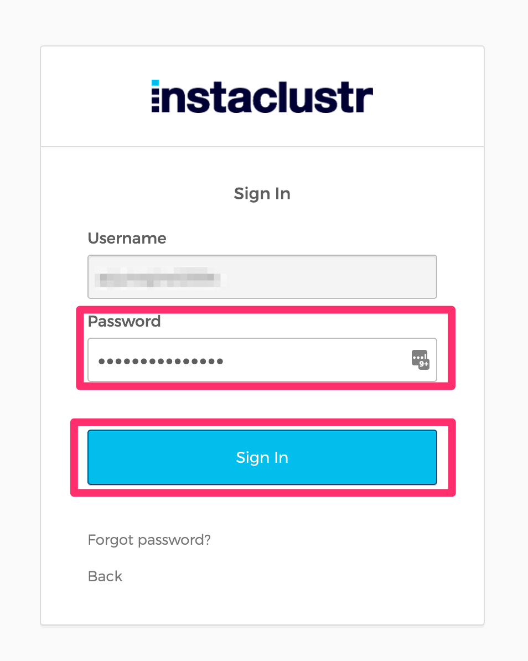Open the Forgot password? link
This screenshot has height=661, width=528.
point(149,540)
